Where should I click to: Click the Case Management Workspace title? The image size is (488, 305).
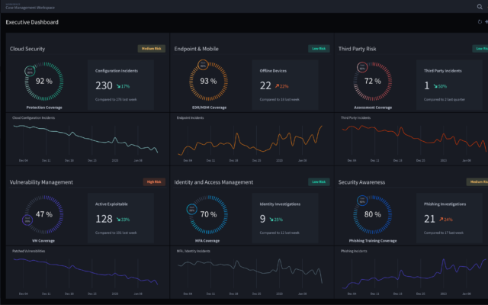[x=30, y=8]
